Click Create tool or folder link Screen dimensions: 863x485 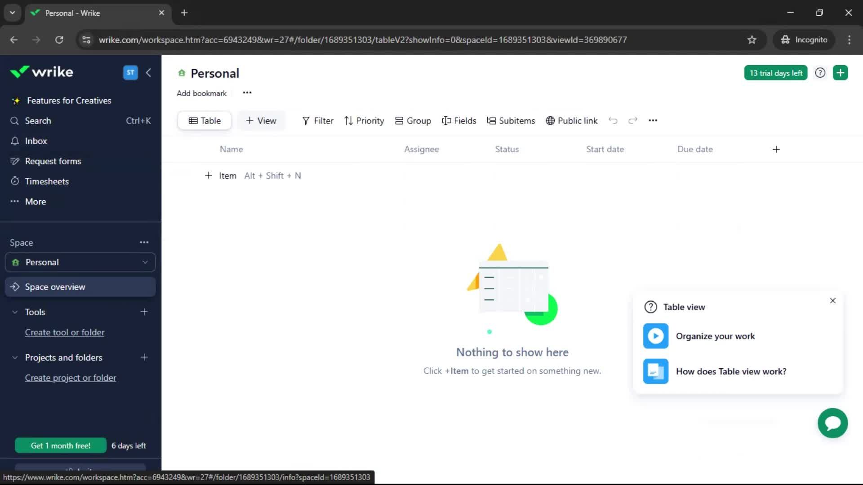(x=65, y=332)
